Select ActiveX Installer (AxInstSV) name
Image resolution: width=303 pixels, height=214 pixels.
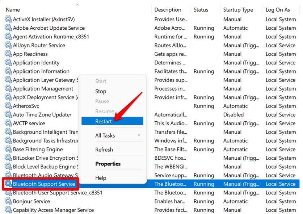[44, 19]
